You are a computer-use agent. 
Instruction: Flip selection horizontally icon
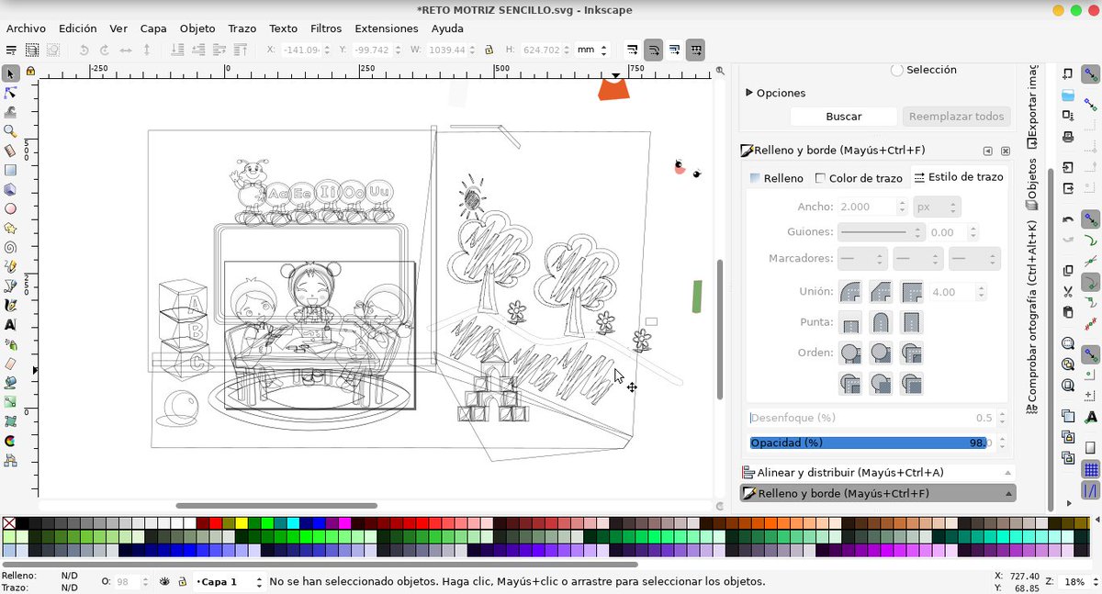126,50
